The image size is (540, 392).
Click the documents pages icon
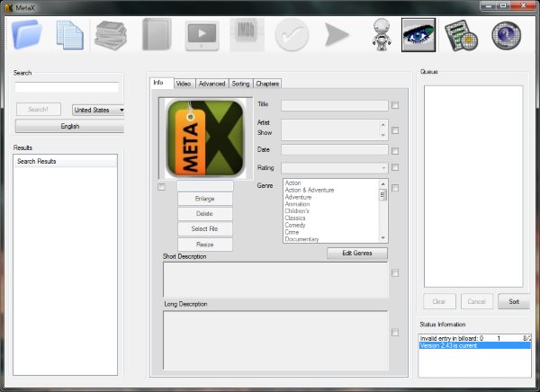pyautogui.click(x=70, y=35)
